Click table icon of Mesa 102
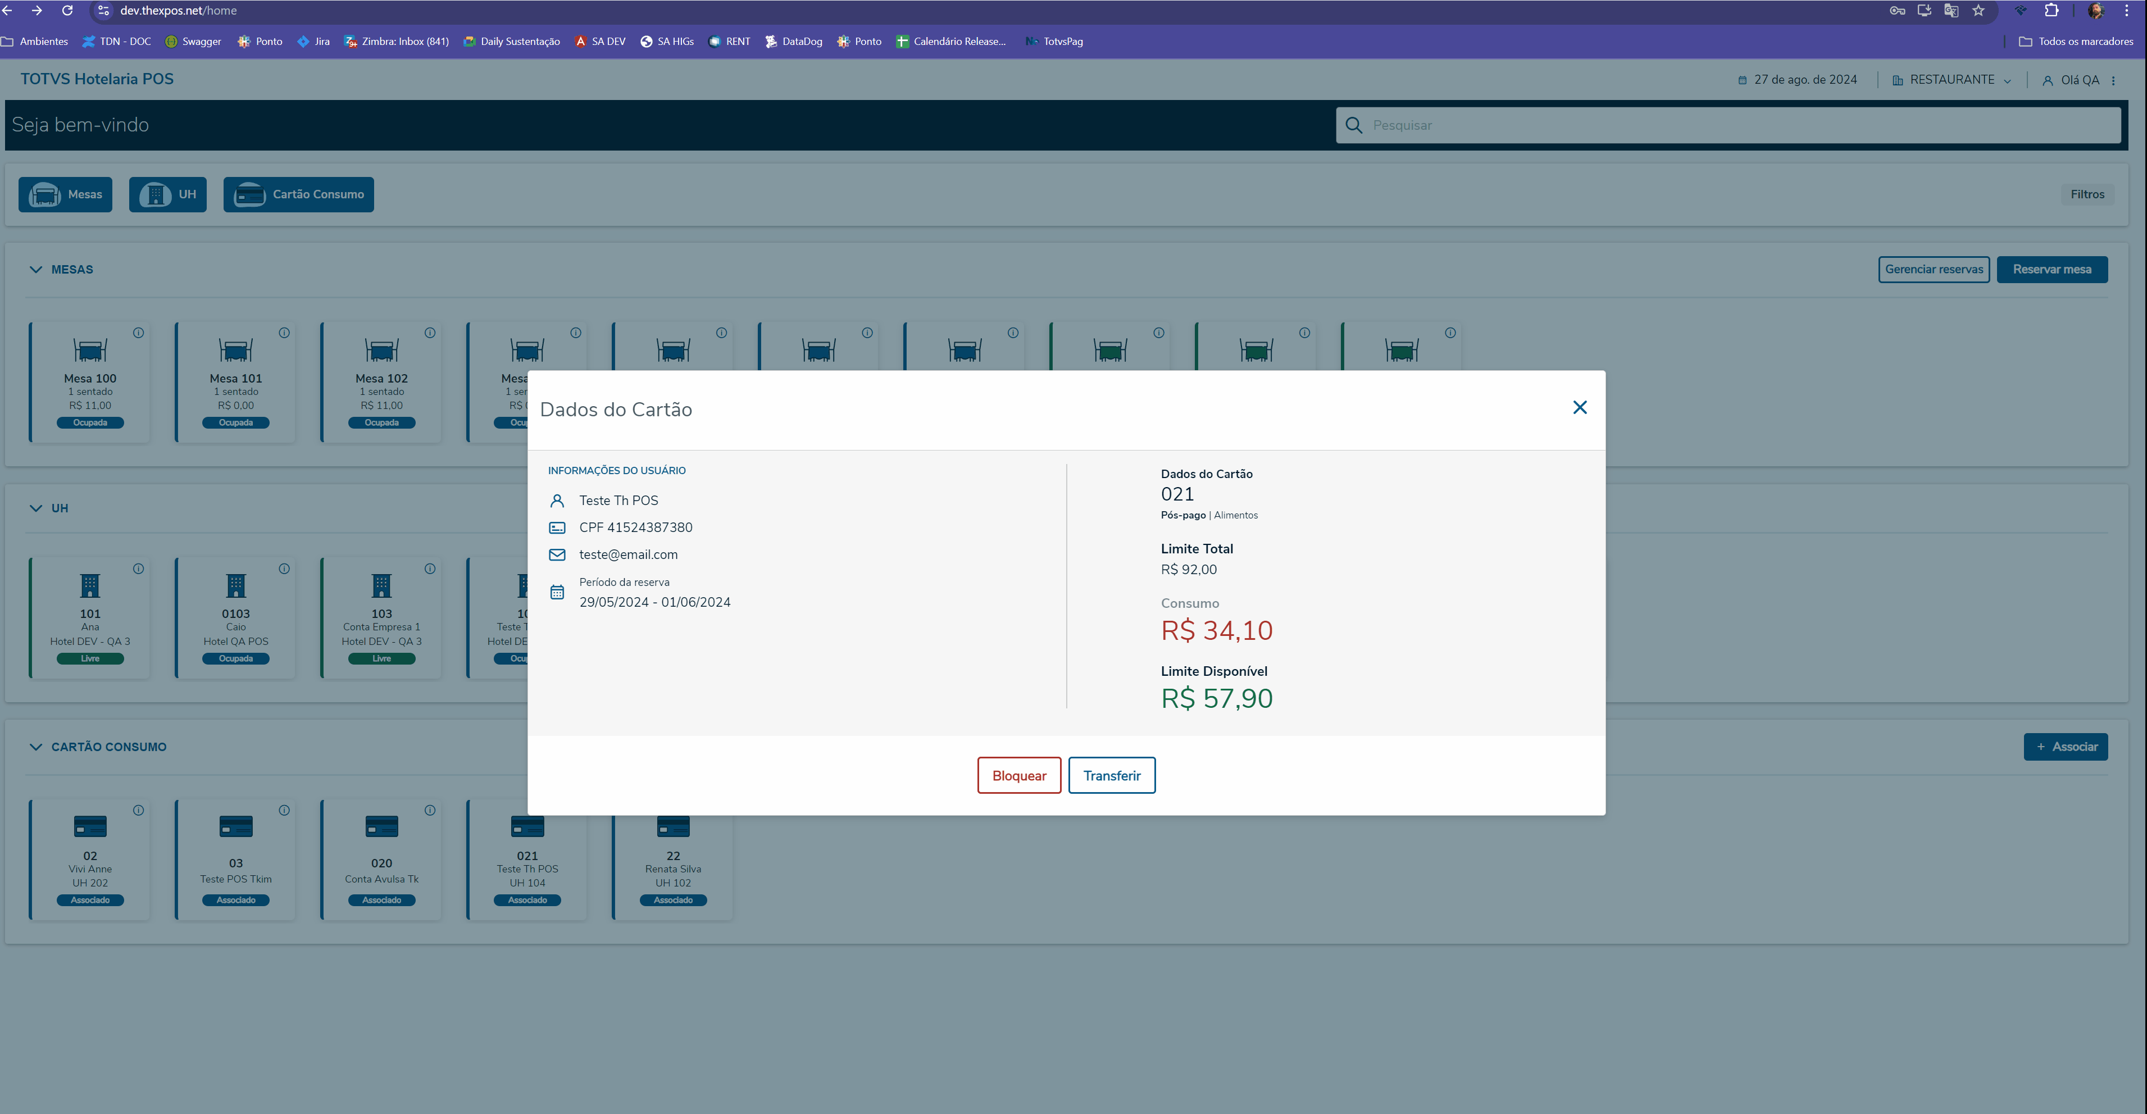Viewport: 2147px width, 1114px height. click(x=382, y=350)
